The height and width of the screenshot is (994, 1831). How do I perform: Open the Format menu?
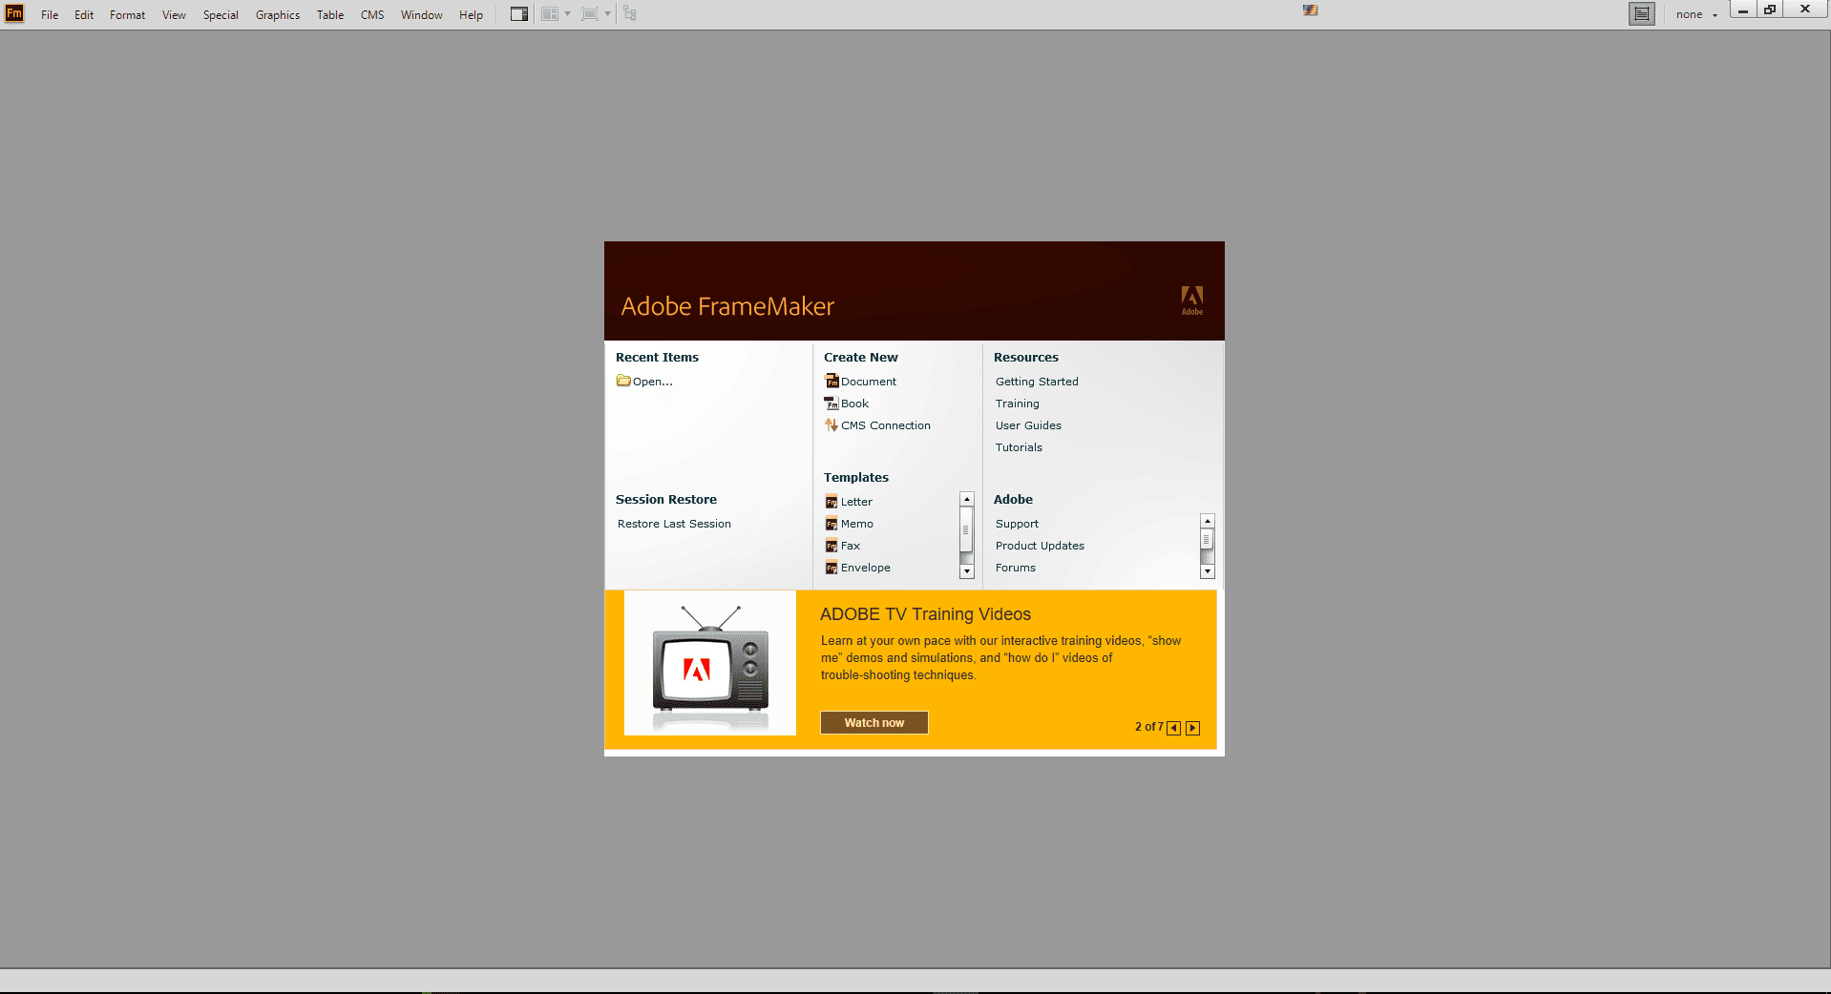point(127,14)
